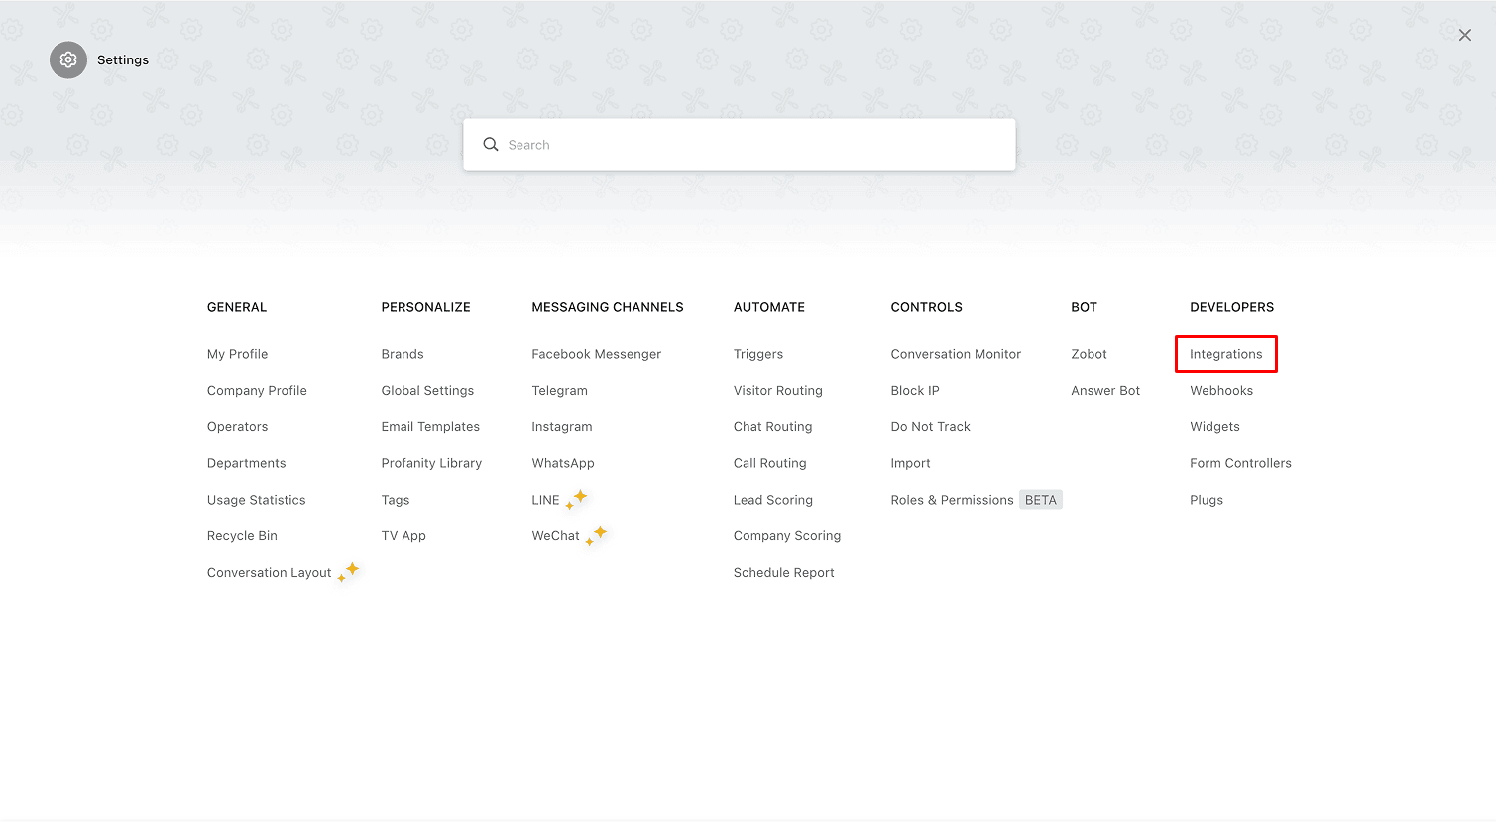Image resolution: width=1496 pixels, height=822 pixels.
Task: Click the sparkle icon by Conversation Layout
Action: [x=349, y=572]
